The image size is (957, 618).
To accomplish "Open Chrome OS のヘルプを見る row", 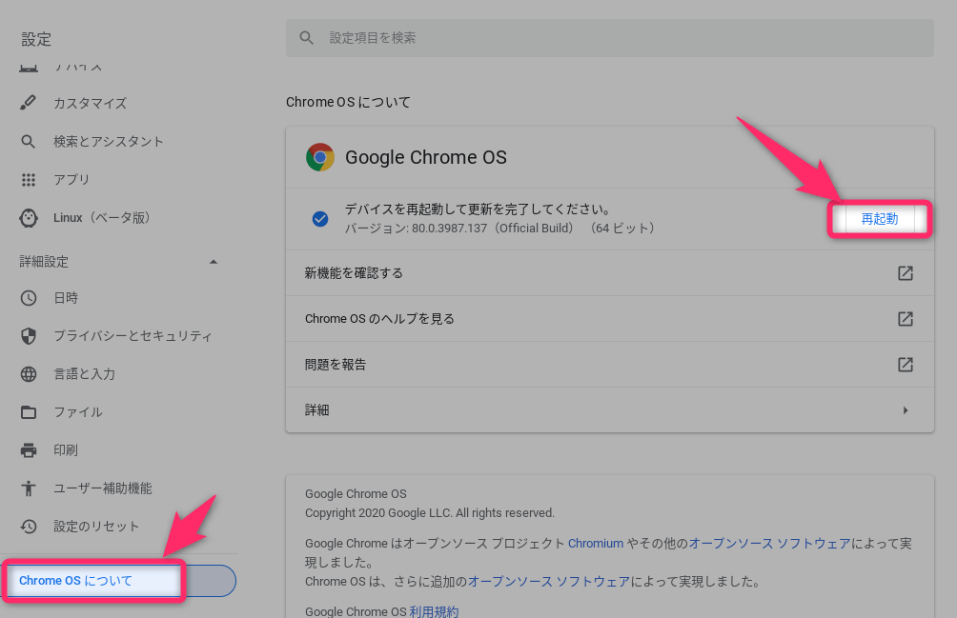I will click(610, 319).
